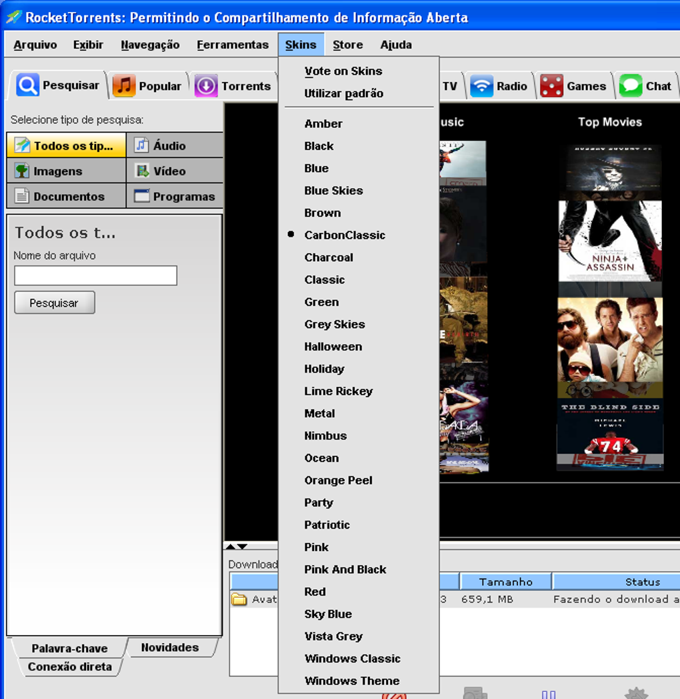Screen dimensions: 680x699
Task: Select the Áudio search type icon
Action: coord(141,145)
